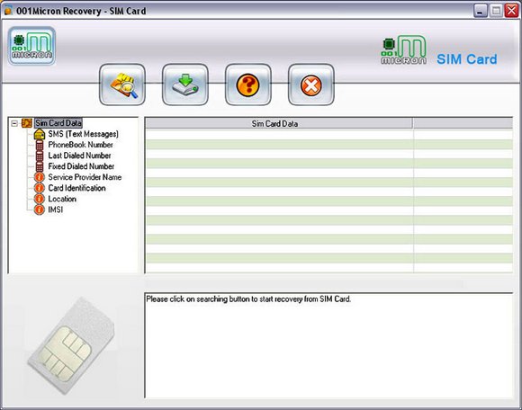This screenshot has height=410, width=522.
Task: Click the SIM card picture thumbnail
Action: [x=71, y=346]
